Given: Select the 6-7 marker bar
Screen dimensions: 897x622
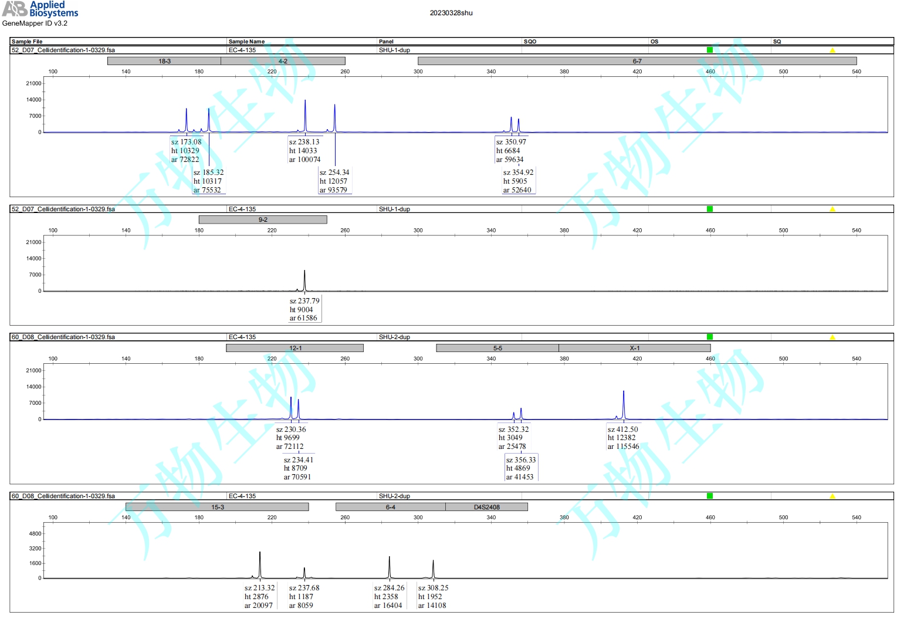Looking at the screenshot, I should (637, 61).
